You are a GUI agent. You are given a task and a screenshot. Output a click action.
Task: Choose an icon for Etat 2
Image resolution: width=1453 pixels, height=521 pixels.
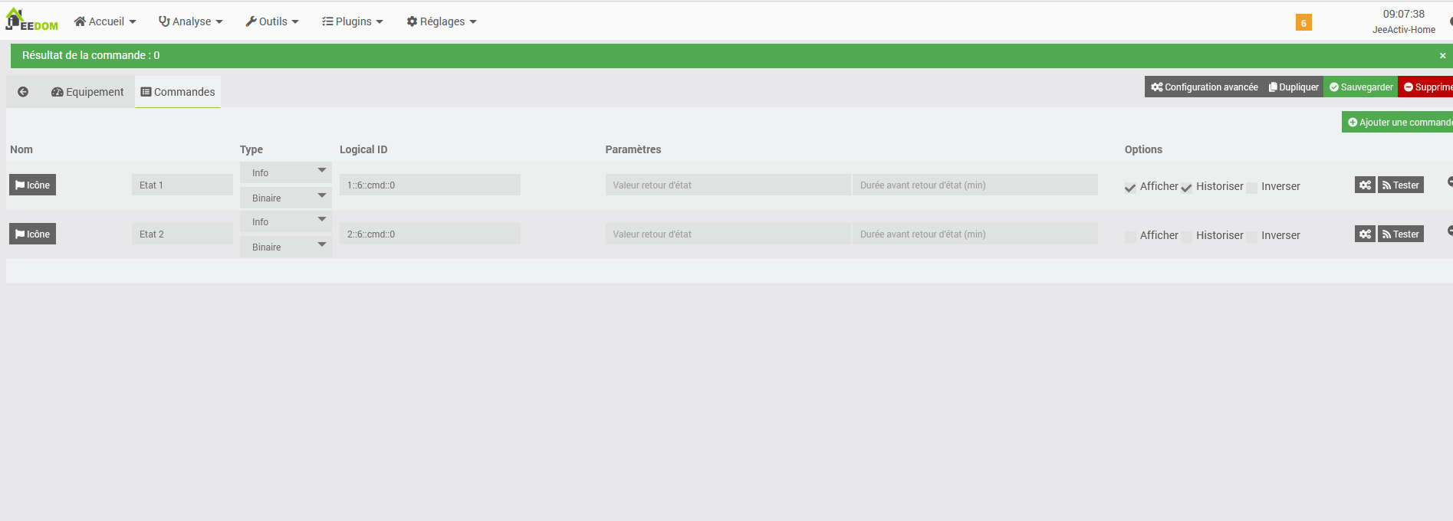click(x=32, y=234)
